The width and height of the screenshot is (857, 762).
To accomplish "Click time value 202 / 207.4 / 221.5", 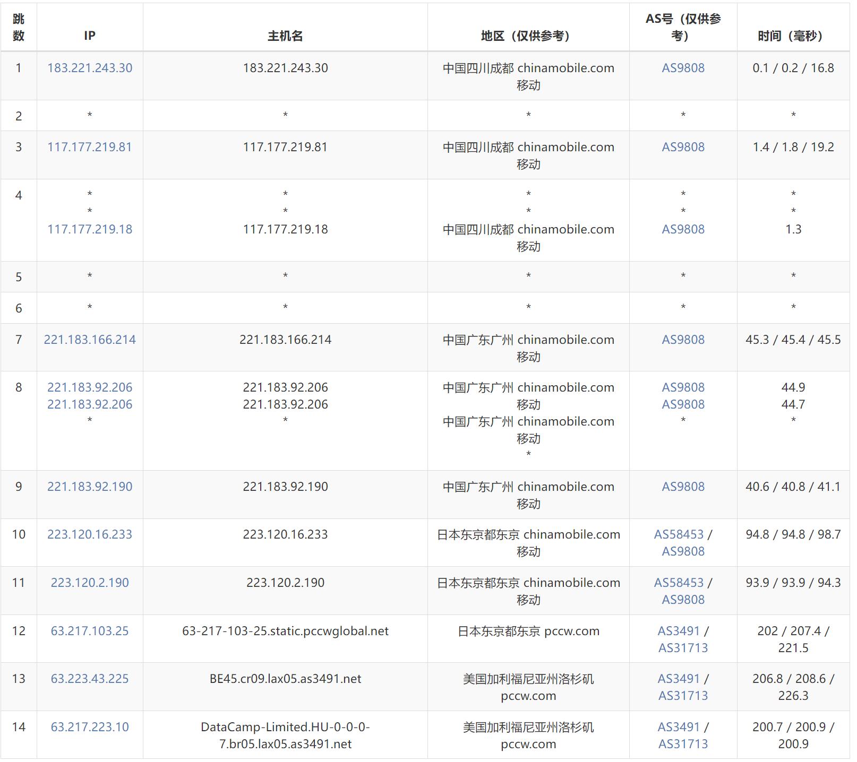I will (793, 639).
